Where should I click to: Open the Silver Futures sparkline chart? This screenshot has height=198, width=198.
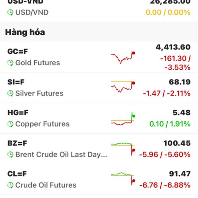coord(123,86)
